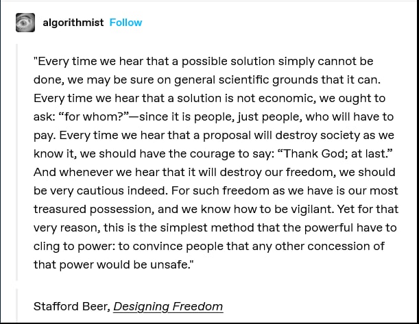Click the name Stafford Beer
Screen dimensions: 419x324
click(x=71, y=306)
